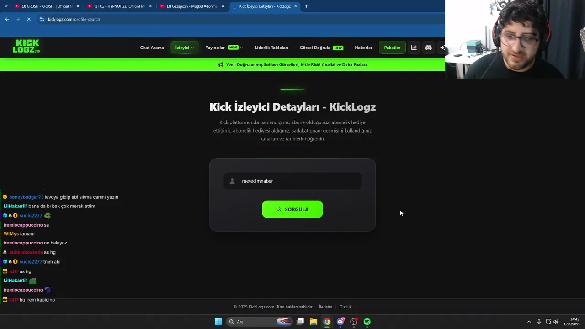Close the Gazapizm tab

[223, 6]
